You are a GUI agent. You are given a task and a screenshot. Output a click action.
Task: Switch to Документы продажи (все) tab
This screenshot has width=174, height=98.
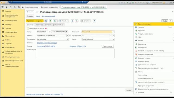point(49,7)
